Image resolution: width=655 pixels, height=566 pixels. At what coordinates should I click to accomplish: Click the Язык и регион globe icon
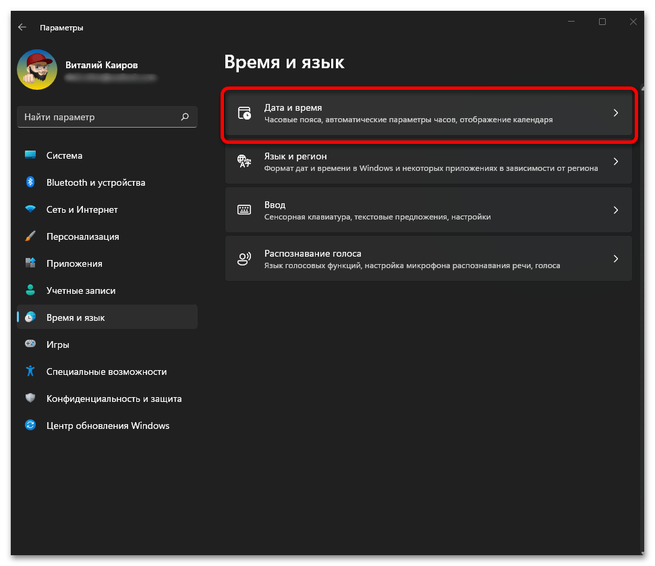point(244,161)
